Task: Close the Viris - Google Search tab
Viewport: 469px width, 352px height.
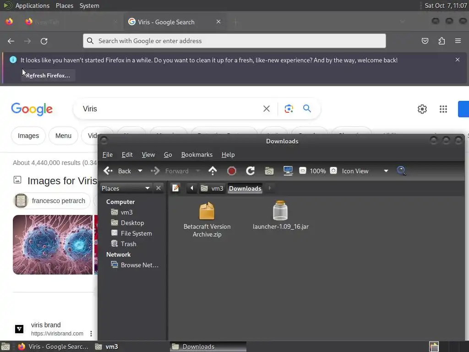Action: click(x=218, y=22)
